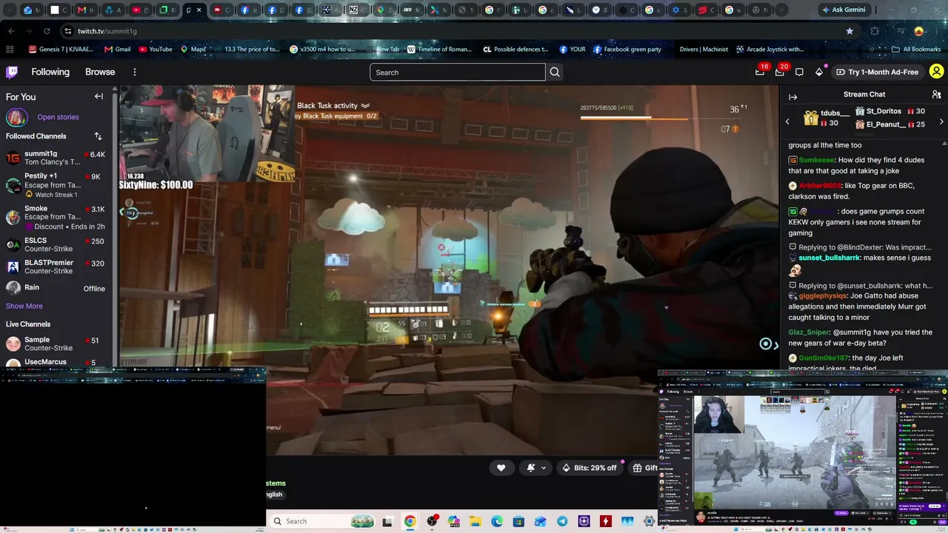This screenshot has height=533, width=948.
Task: Open BLASTPremier channel in sidebar
Action: [56, 266]
